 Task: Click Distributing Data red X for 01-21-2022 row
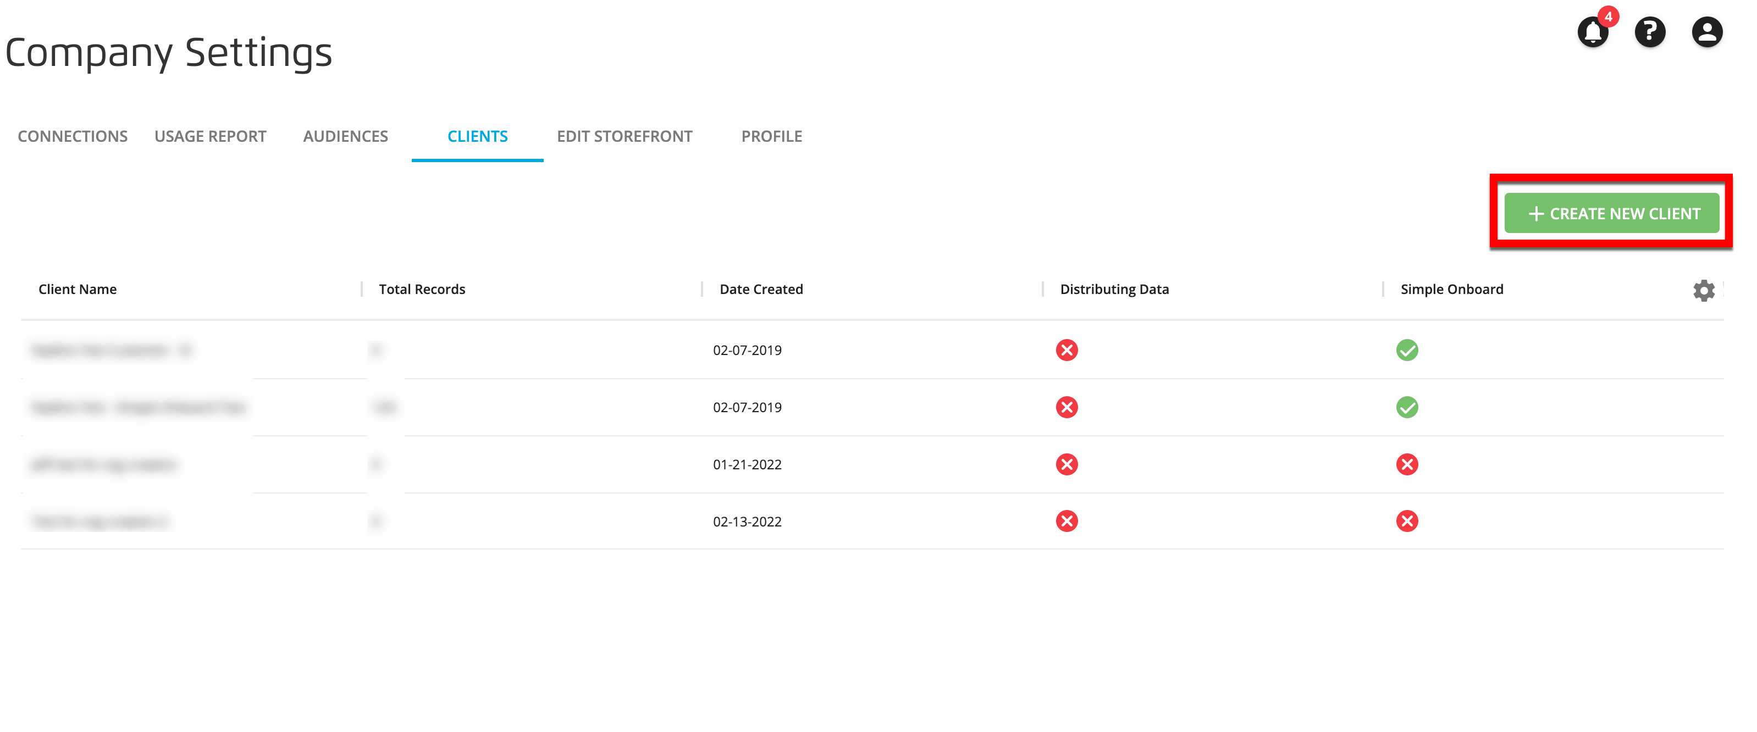(x=1067, y=464)
